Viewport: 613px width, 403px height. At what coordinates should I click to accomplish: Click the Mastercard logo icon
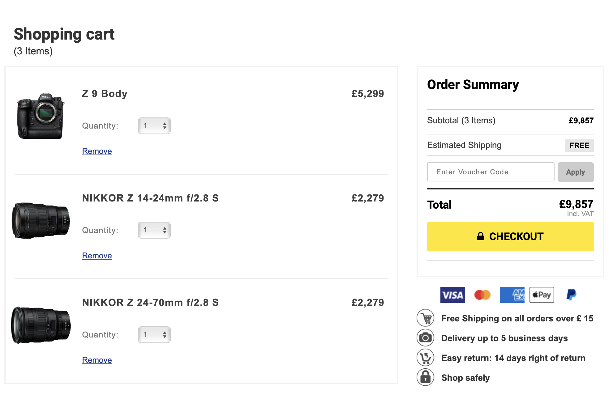pos(482,295)
